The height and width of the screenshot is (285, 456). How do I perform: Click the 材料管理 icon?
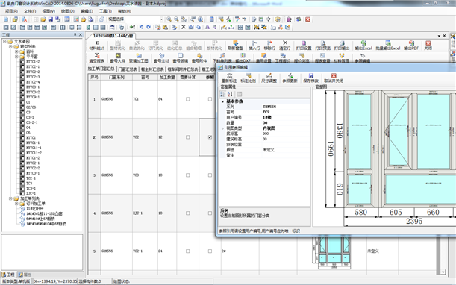pos(341,55)
